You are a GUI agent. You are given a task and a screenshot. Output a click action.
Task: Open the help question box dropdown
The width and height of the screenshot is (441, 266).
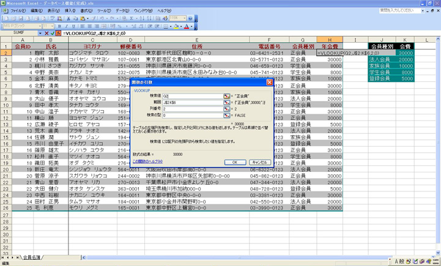click(x=423, y=10)
